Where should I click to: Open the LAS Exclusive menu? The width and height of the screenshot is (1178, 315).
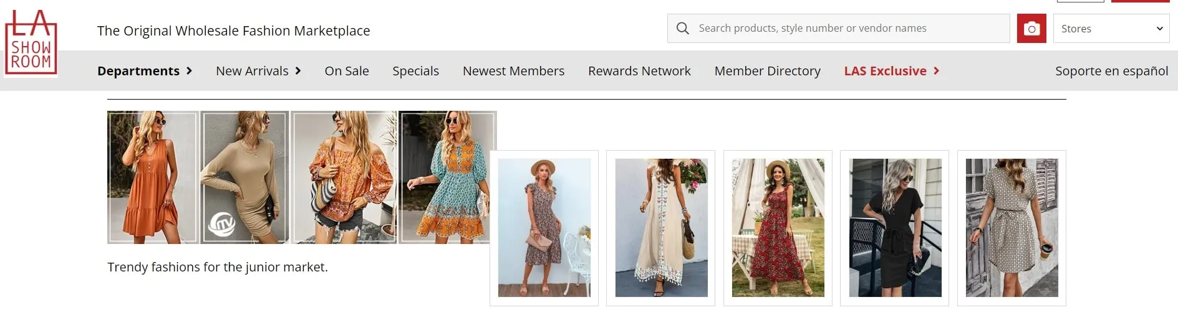pos(892,71)
